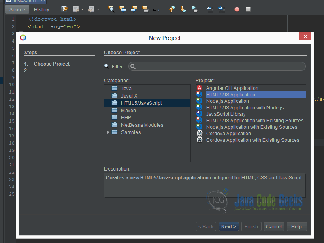Select the Samples category label
Image resolution: width=324 pixels, height=243 pixels.
[131, 132]
